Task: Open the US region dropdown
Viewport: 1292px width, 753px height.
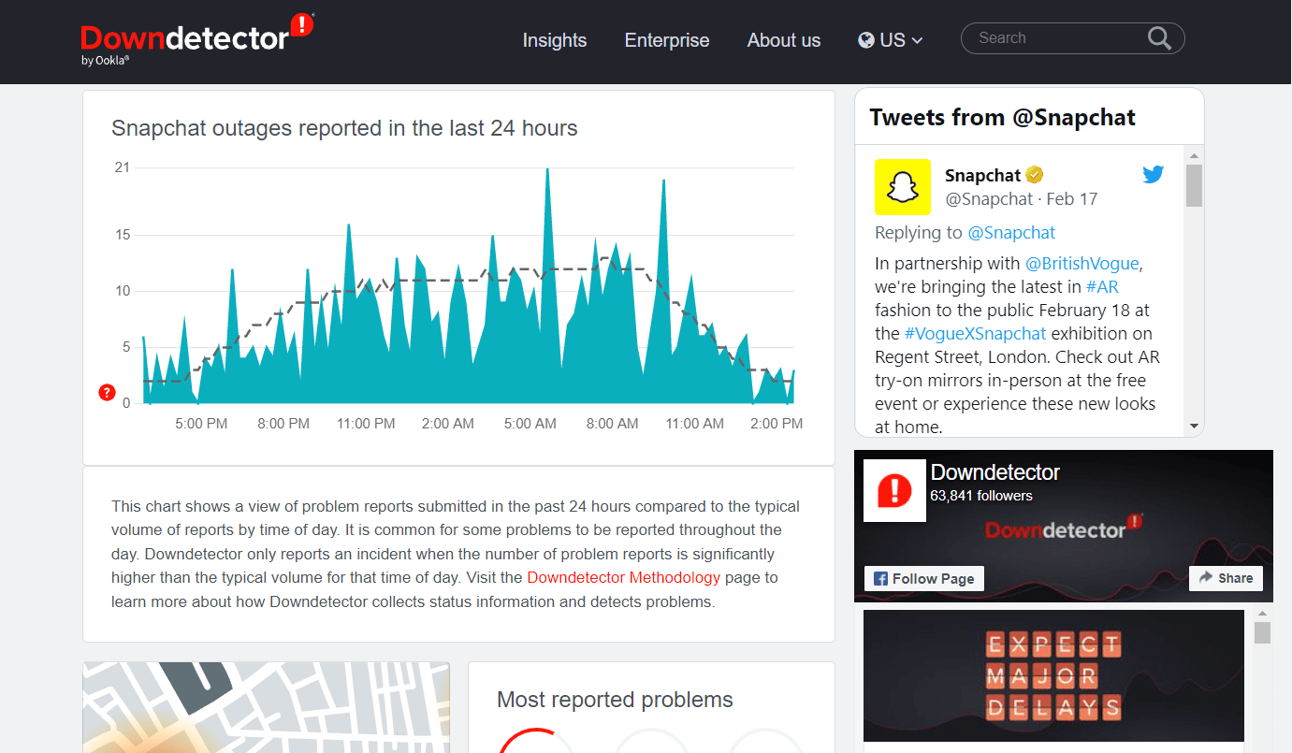Action: [x=891, y=40]
